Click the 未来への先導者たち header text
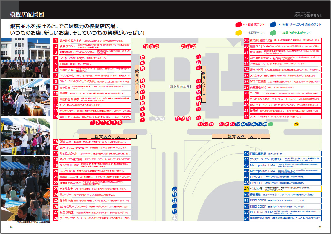The image size is (331, 234). click(x=308, y=15)
